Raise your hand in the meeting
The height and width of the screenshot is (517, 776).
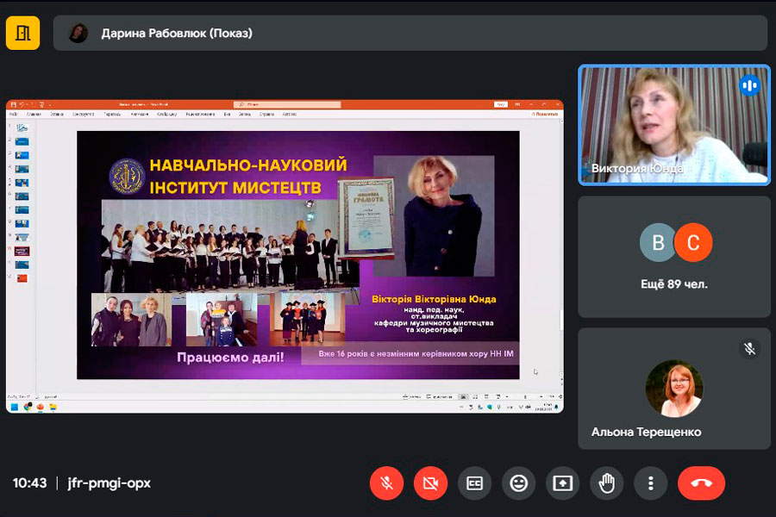(606, 483)
